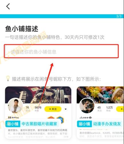124x144 pixels.
Task: Select the man's round avatar photo
Action: coord(15,105)
